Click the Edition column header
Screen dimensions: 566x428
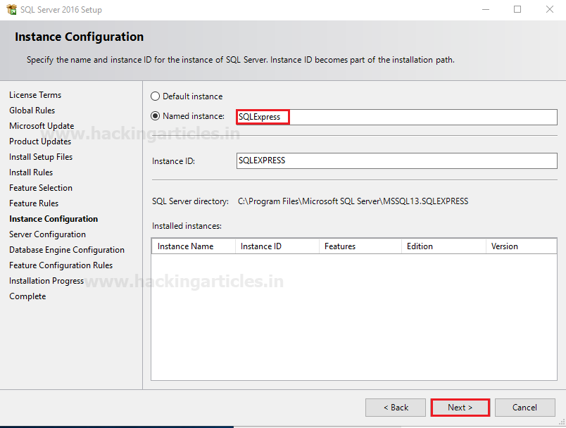(444, 246)
